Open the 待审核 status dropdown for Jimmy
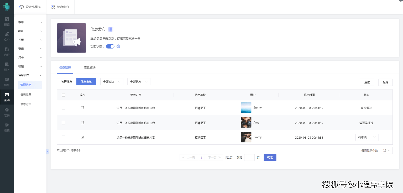 [x=367, y=137]
